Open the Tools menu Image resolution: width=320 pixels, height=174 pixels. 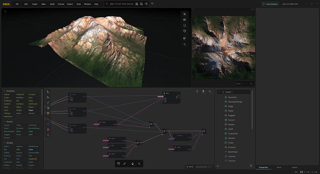pyautogui.click(x=78, y=4)
